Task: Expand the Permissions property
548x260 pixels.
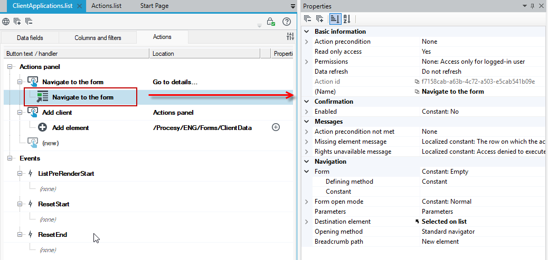Action: [x=307, y=62]
